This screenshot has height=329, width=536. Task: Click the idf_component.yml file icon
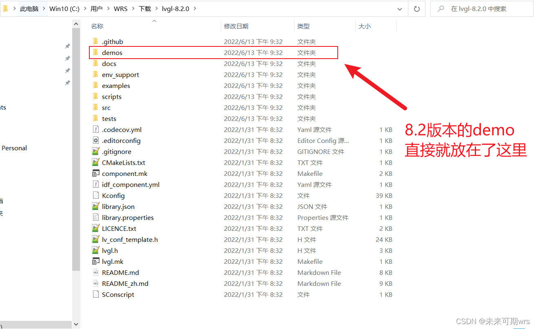coord(95,184)
